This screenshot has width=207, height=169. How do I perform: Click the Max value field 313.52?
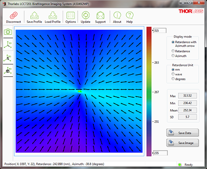[x=187, y=96]
